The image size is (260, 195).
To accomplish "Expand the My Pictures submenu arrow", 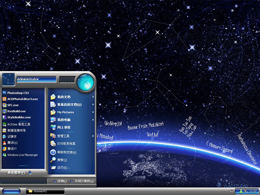I will coord(93,112).
